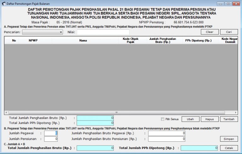Sort by the NPWP column header
The image size is (242, 154).
[x=33, y=40]
